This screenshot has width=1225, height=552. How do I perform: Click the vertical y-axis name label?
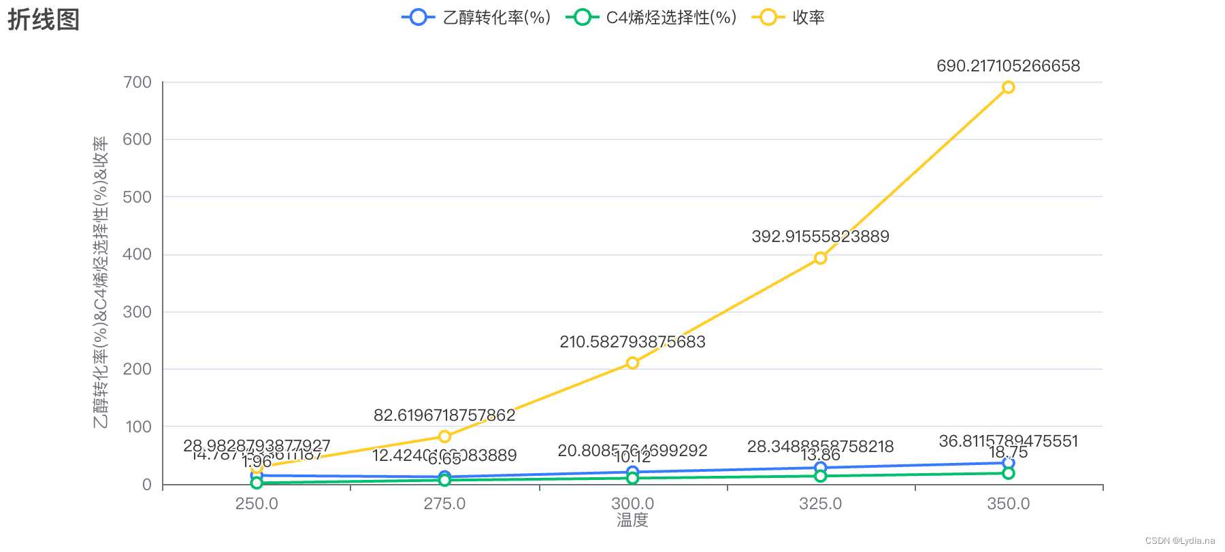tap(100, 282)
